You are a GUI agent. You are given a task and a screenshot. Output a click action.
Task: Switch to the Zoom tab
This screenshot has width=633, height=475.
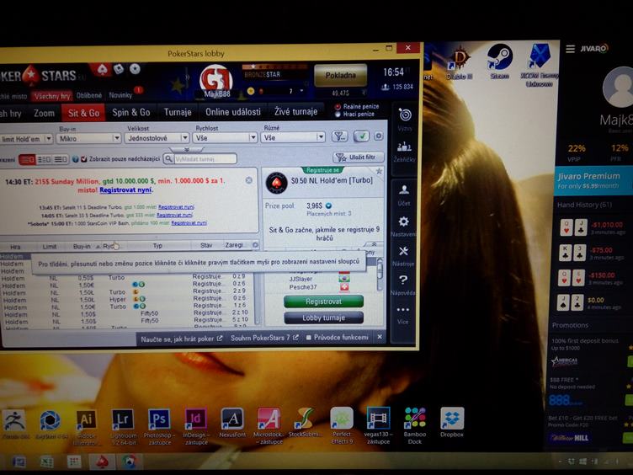click(44, 114)
